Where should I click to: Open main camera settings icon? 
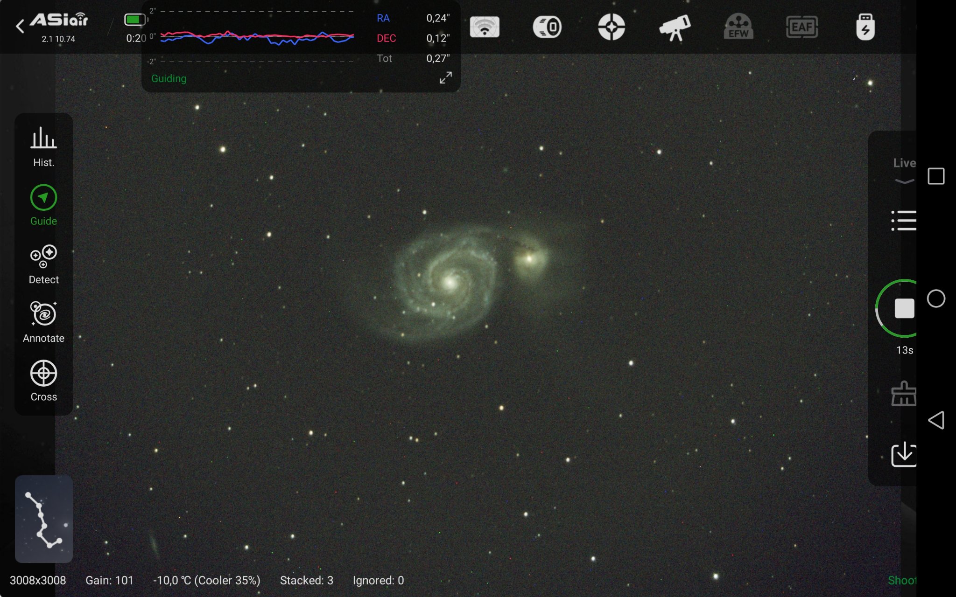547,27
